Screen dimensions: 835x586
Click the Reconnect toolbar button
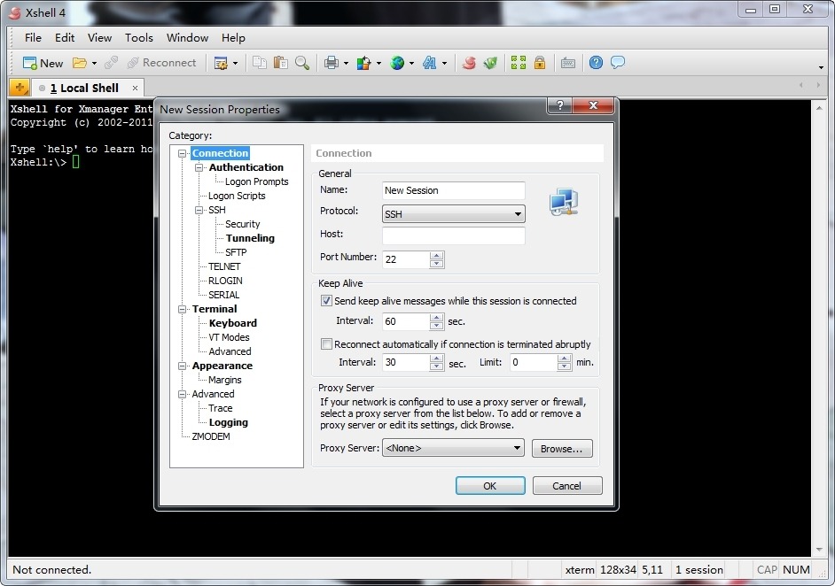(162, 63)
